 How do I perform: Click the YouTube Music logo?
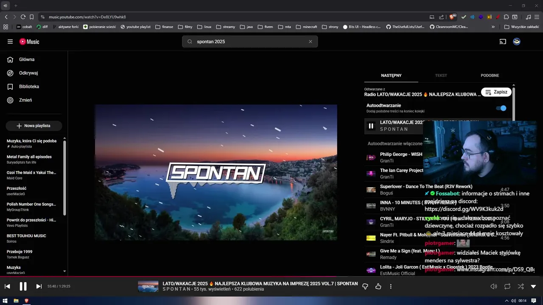(x=29, y=42)
